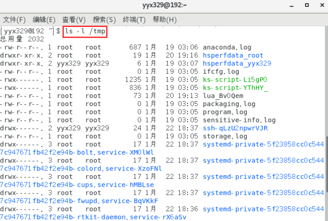Click size value 73 in lua_BvOQem row

[x=137, y=96]
